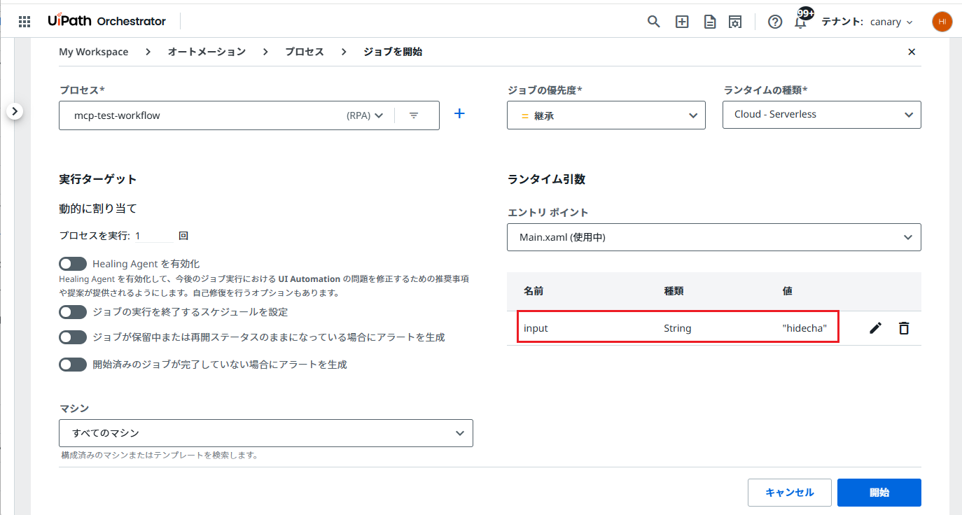Open the Main.xaml entry point dropdown
The height and width of the screenshot is (515, 962).
(x=714, y=237)
